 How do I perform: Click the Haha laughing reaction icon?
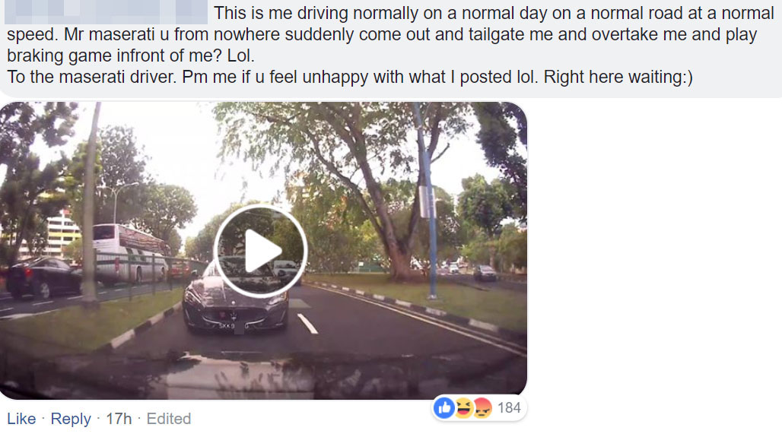click(463, 408)
